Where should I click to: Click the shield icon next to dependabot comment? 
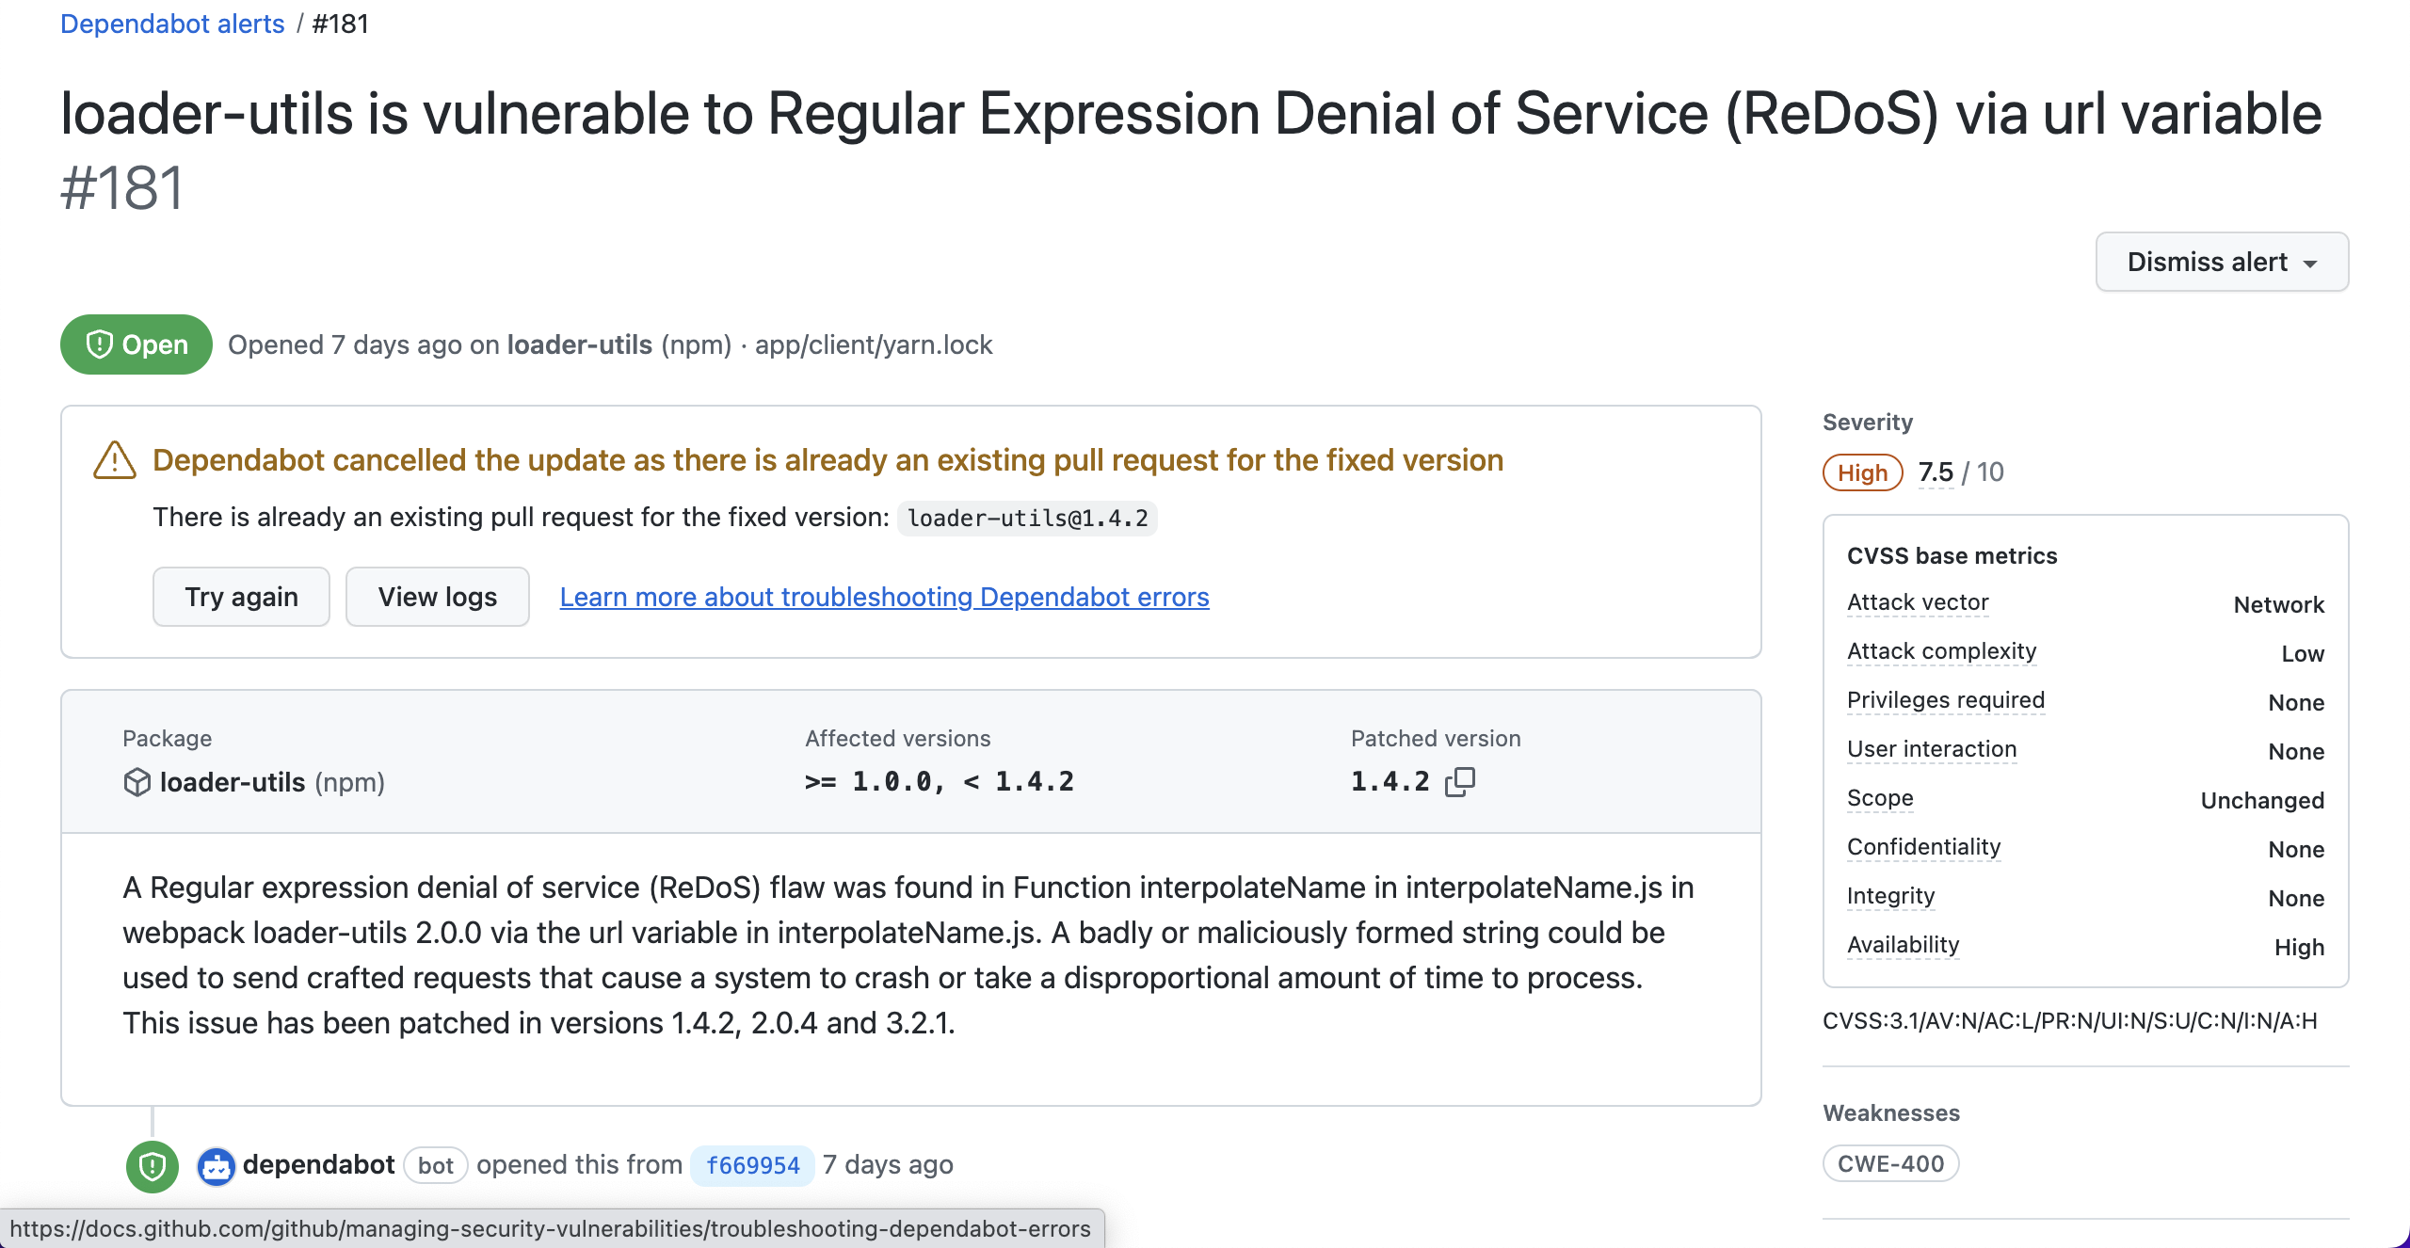152,1165
